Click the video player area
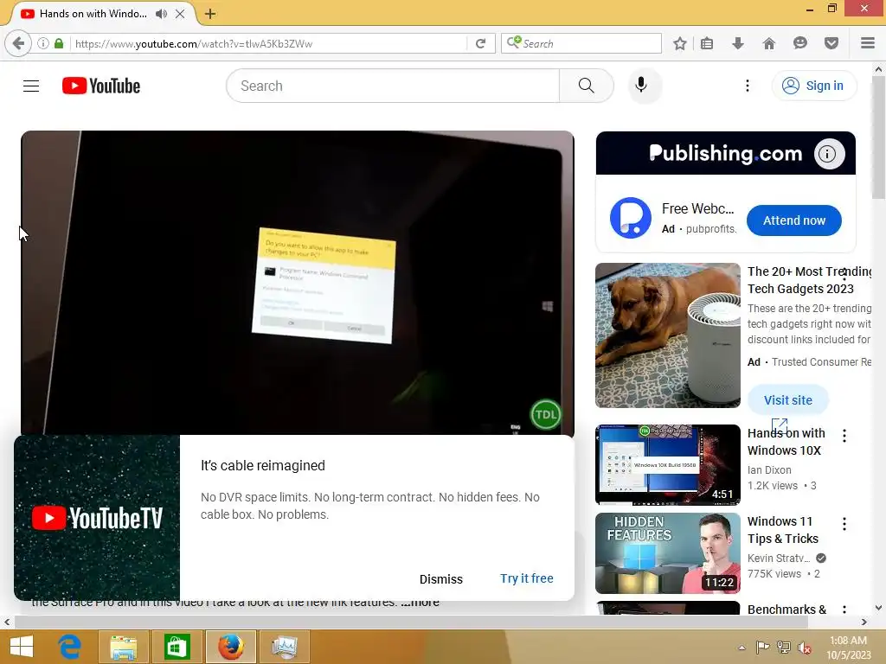Screen dimensions: 886x664 click(298, 284)
